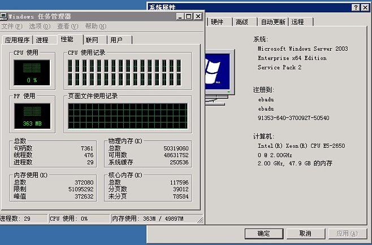Screen dimensions: 372x245
Task: Switch to the 联网 tab
Action: (96, 40)
